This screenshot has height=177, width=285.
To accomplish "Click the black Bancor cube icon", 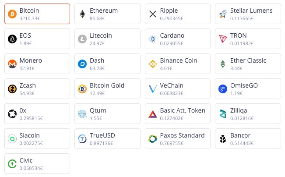I will pos(223,139).
